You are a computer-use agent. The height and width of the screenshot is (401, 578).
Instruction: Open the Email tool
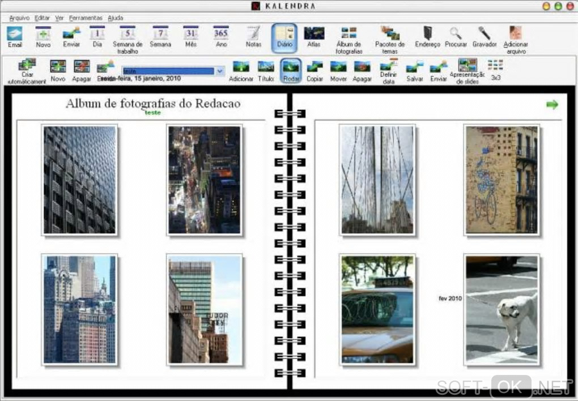point(15,37)
